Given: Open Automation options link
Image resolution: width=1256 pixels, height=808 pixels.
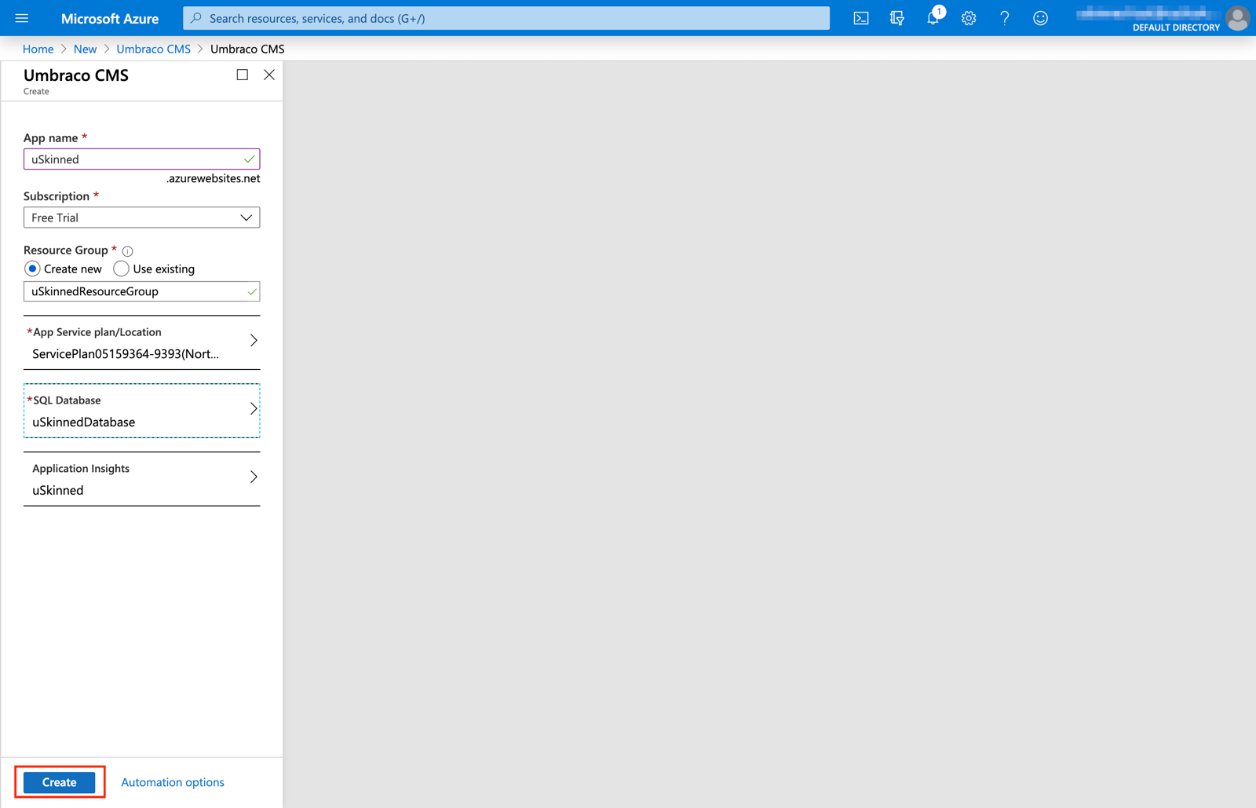Looking at the screenshot, I should click(x=173, y=782).
